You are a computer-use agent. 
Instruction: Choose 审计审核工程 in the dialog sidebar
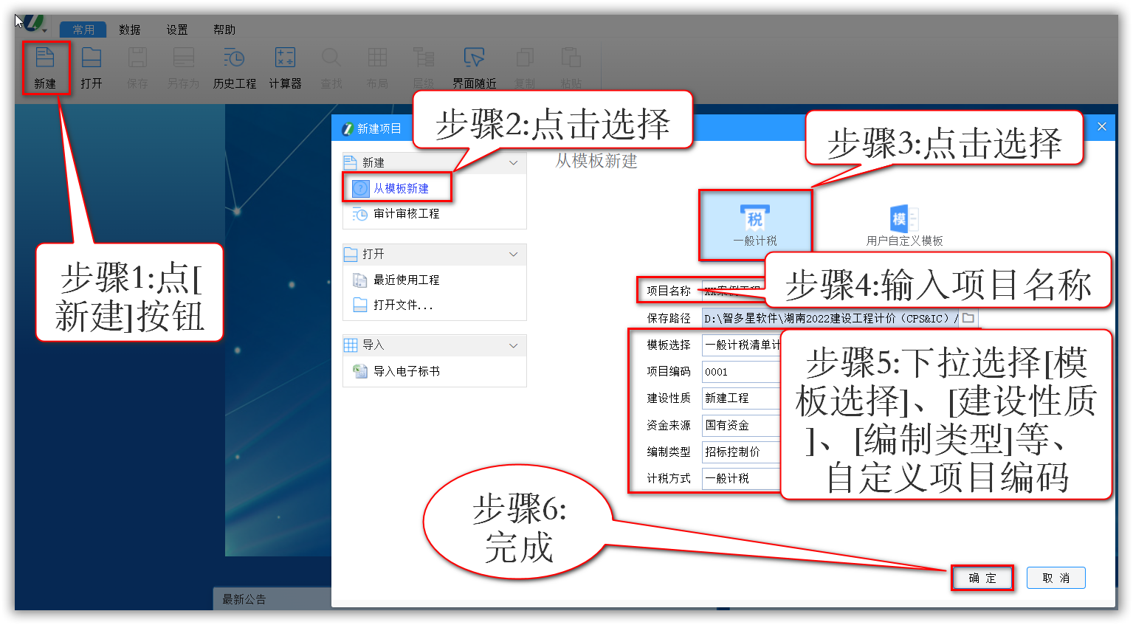[x=407, y=215]
